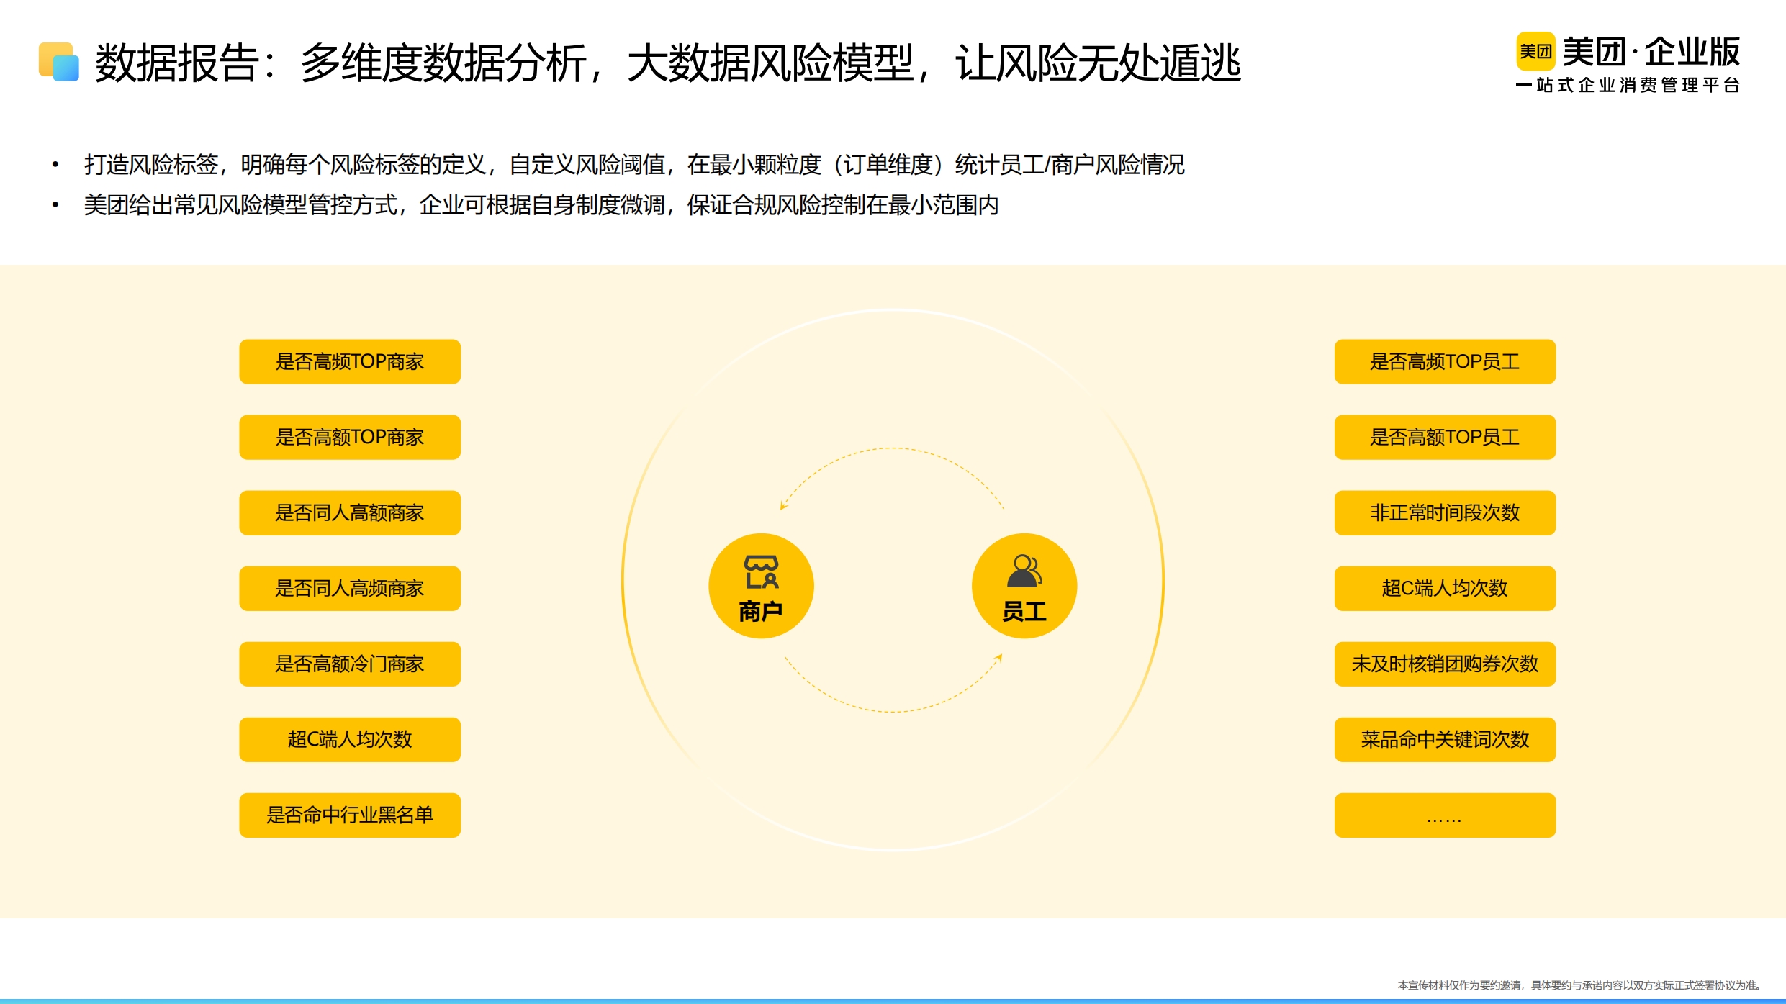Select the 是否同人高频商家 tag
This screenshot has width=1786, height=1004.
pyautogui.click(x=350, y=588)
